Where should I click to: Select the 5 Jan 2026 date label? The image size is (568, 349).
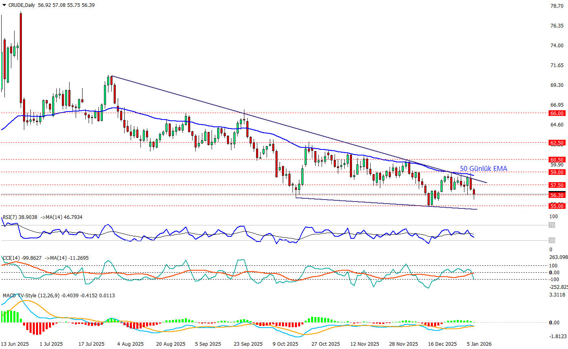click(479, 344)
